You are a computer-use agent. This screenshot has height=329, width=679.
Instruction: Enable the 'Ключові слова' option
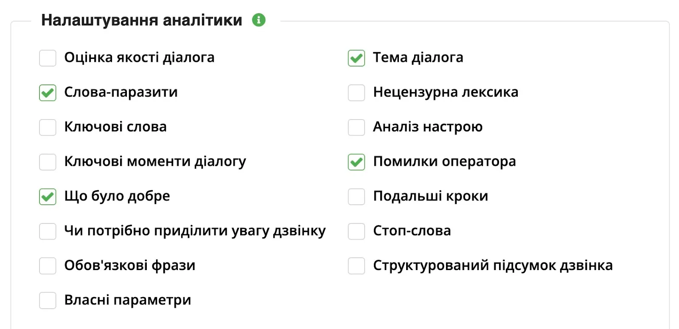[x=48, y=127]
